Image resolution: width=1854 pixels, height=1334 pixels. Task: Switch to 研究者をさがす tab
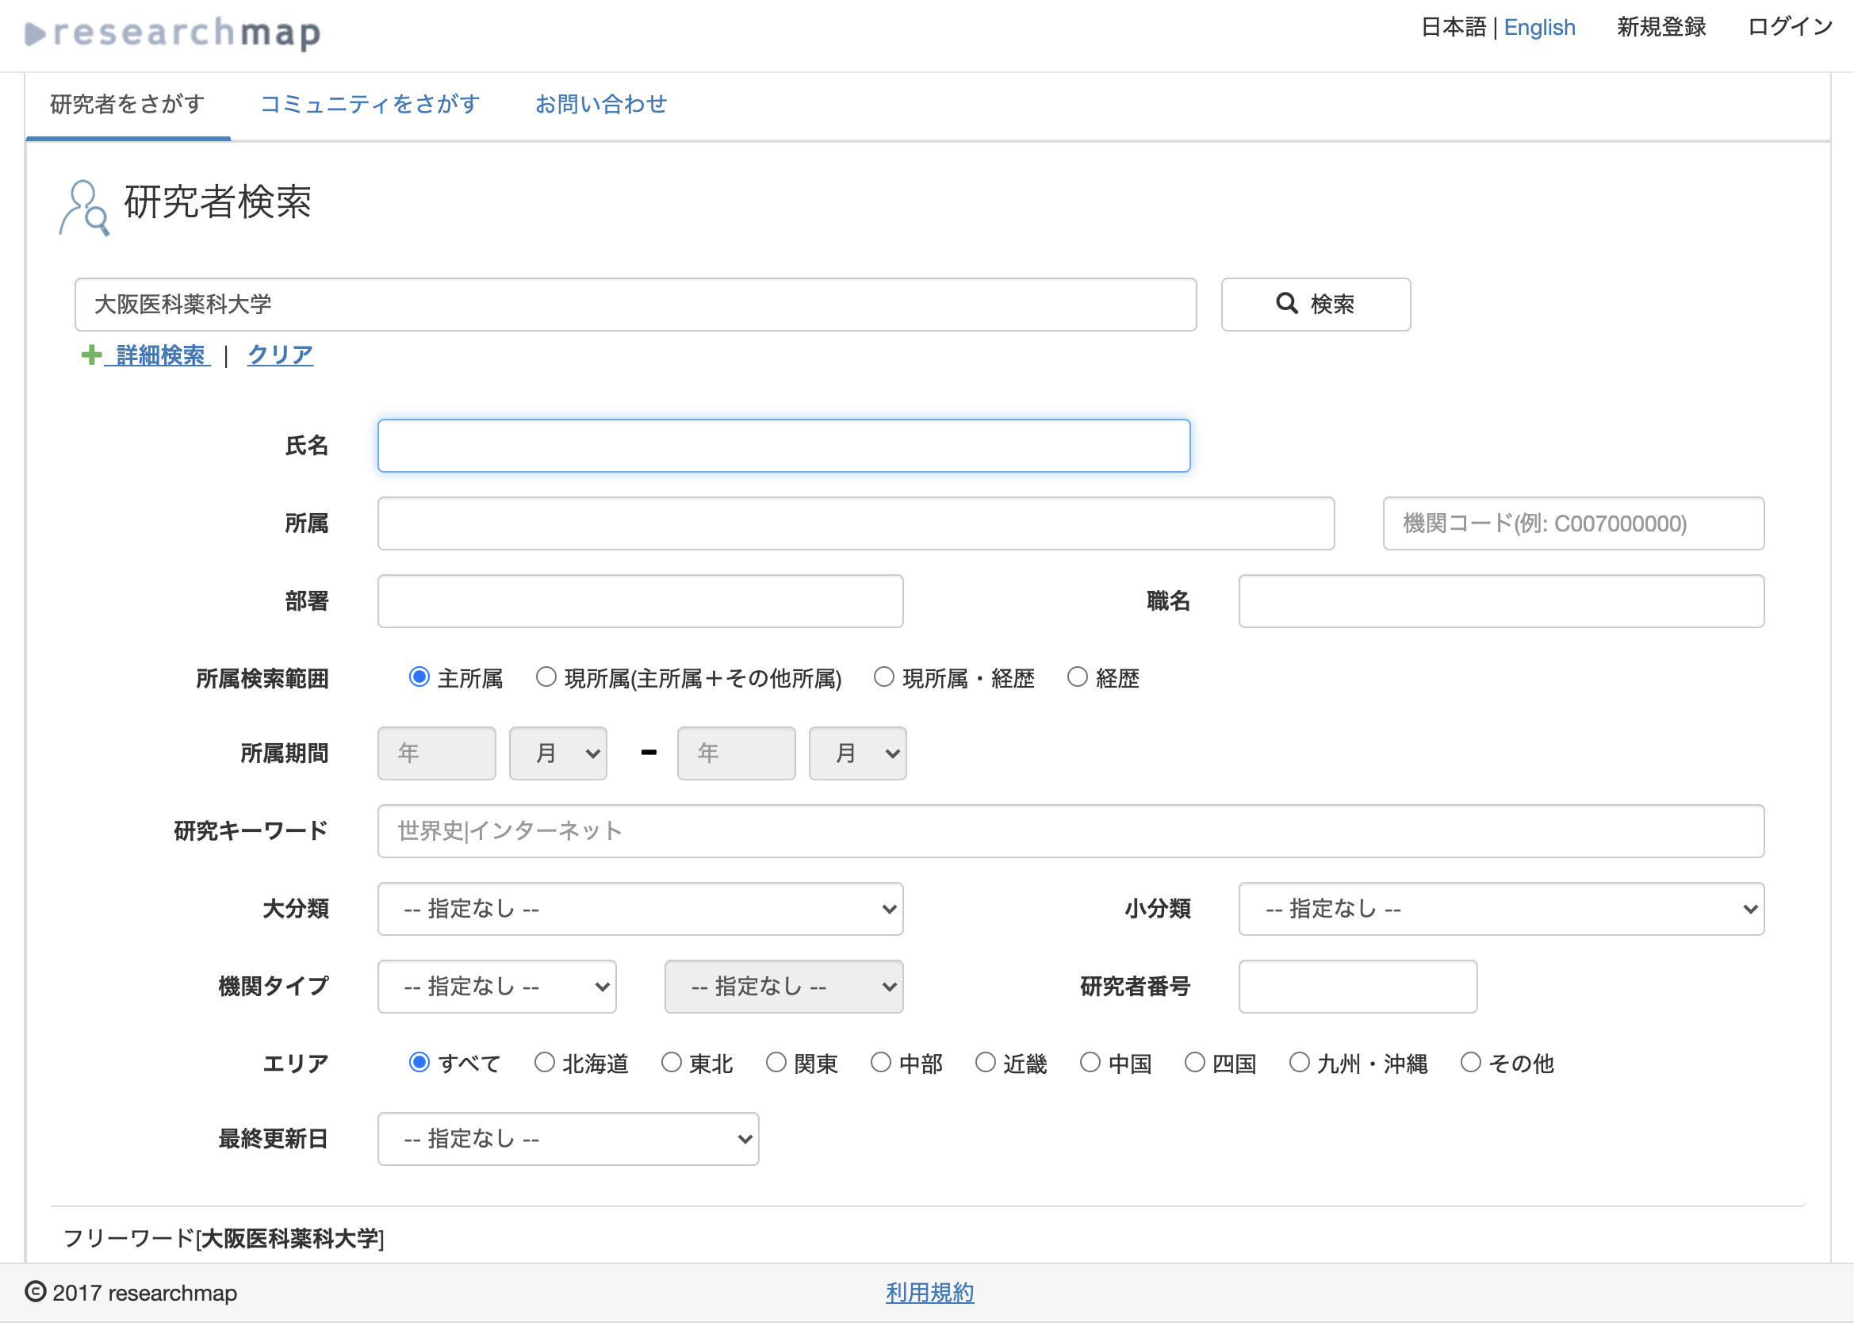(x=128, y=105)
